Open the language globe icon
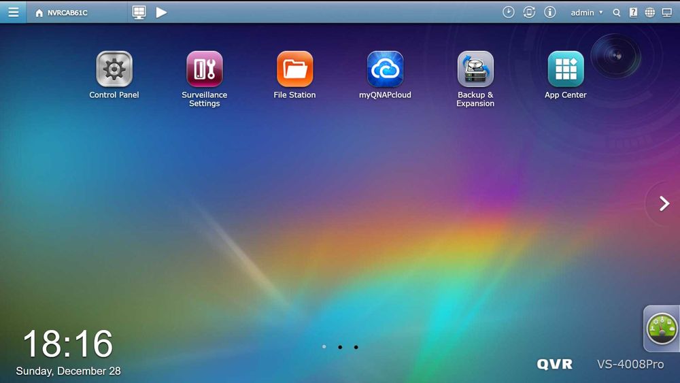This screenshot has height=383, width=680. click(x=649, y=12)
